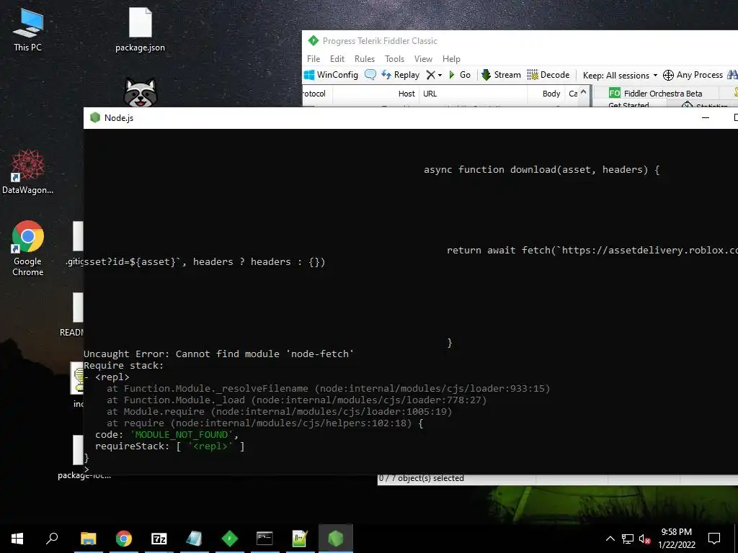Click the muted volume tray icon
Viewport: 738px width, 553px height.
645,539
